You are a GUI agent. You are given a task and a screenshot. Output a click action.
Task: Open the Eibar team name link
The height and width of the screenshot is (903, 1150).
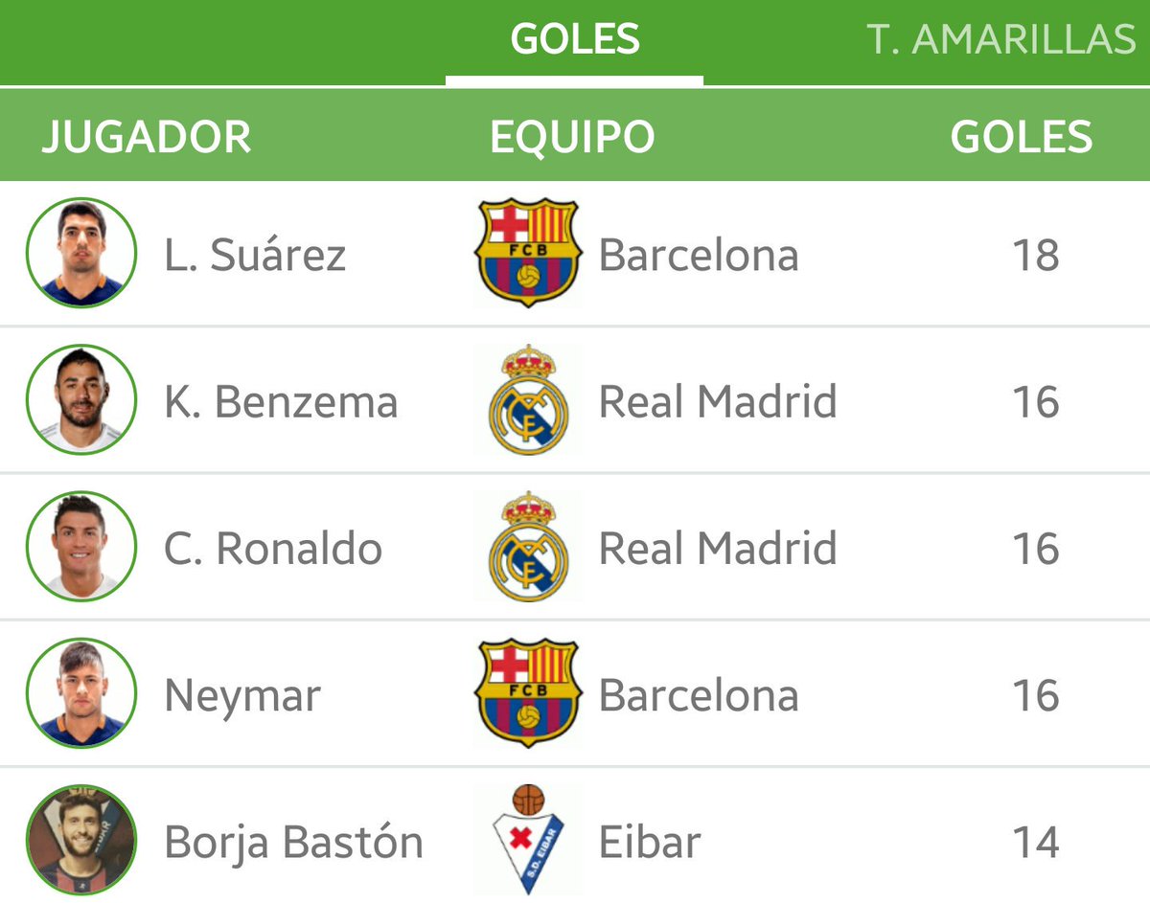point(650,842)
